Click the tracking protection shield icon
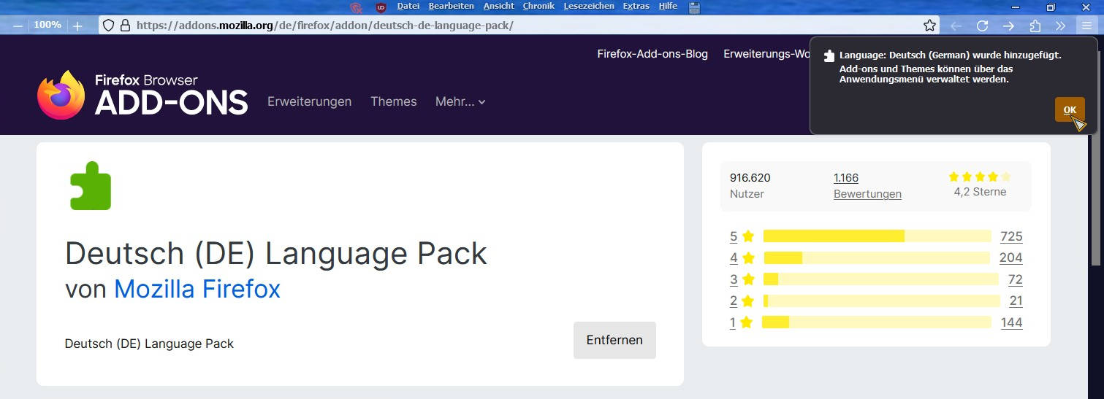1104x399 pixels. pyautogui.click(x=108, y=26)
